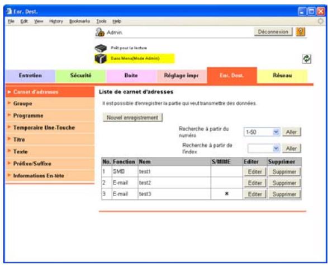Select Informations En-tête in sidebar
This screenshot has height=265, width=328.
click(x=50, y=175)
